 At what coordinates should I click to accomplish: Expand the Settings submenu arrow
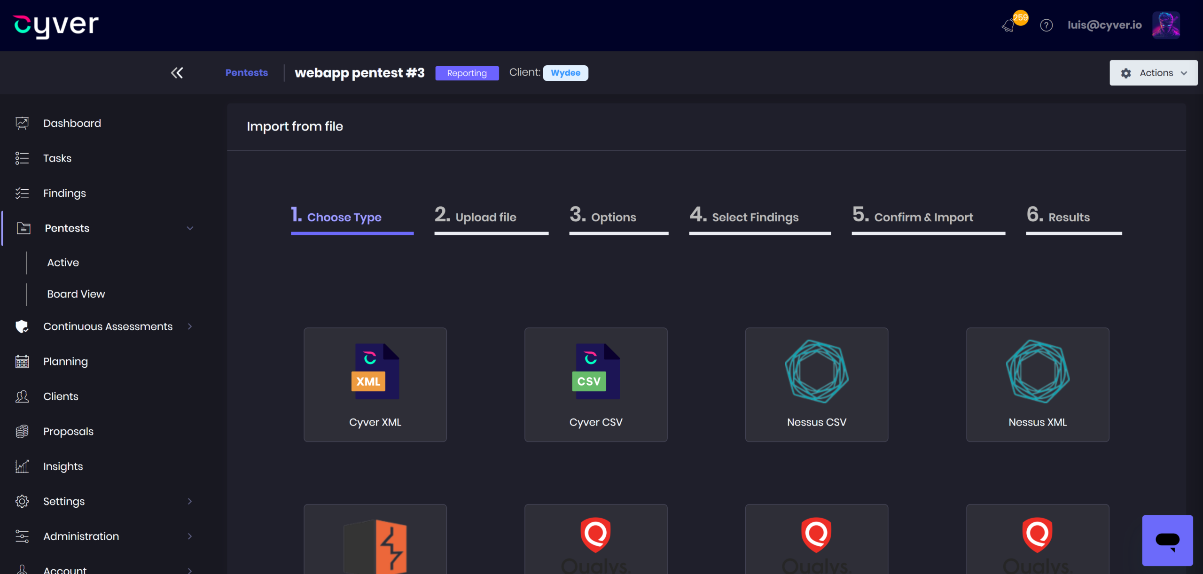[x=190, y=501]
